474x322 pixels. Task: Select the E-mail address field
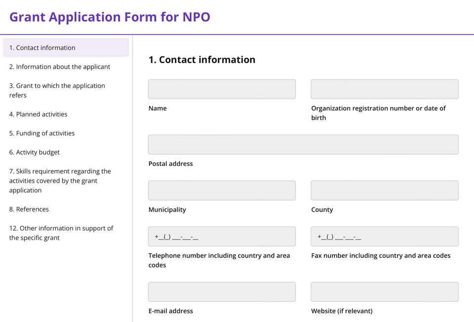(222, 292)
